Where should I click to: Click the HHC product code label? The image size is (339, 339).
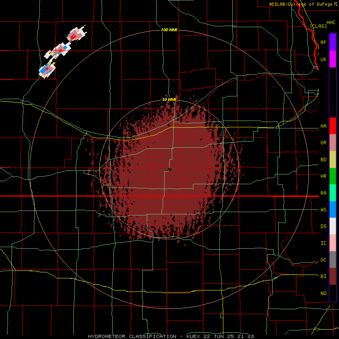pos(331,23)
